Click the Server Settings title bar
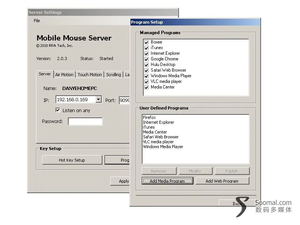This screenshot has width=300, height=225. (103, 12)
